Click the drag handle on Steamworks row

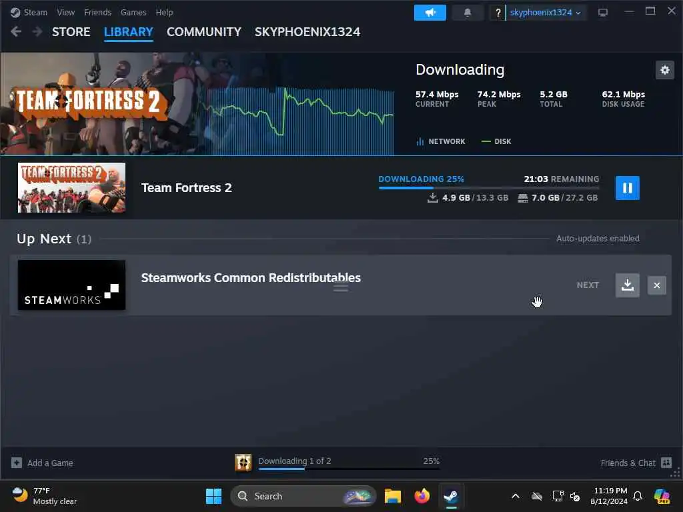(x=341, y=288)
